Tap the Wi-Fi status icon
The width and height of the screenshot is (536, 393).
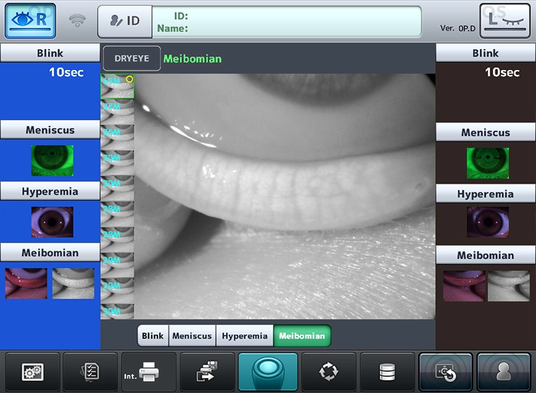click(77, 21)
